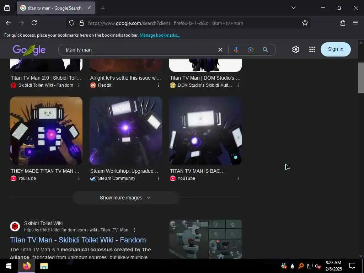The image size is (364, 273).
Task: Open Manage bookmarks link
Action: point(160,35)
